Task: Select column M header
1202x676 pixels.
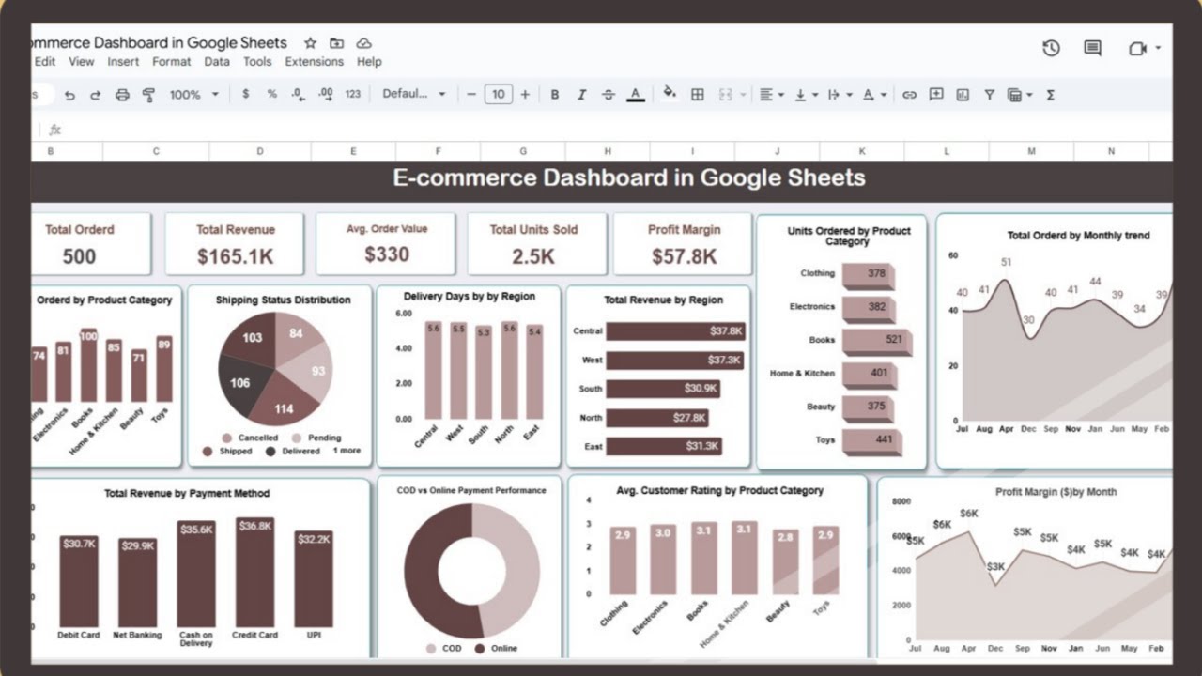Action: click(1031, 151)
